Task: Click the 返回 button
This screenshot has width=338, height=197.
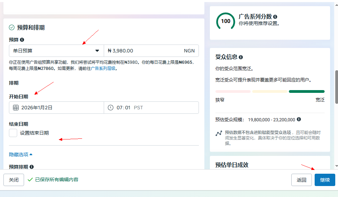Action: [301, 180]
